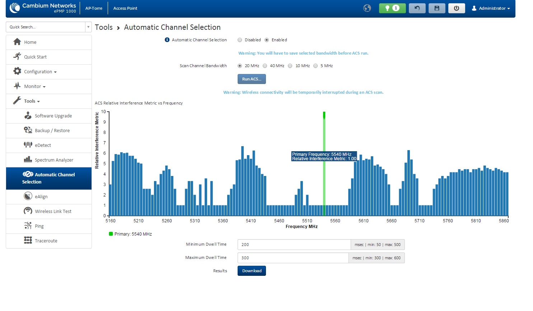The width and height of the screenshot is (533, 311).
Task: Click the Maximum Dwell Time input field
Action: (x=293, y=258)
